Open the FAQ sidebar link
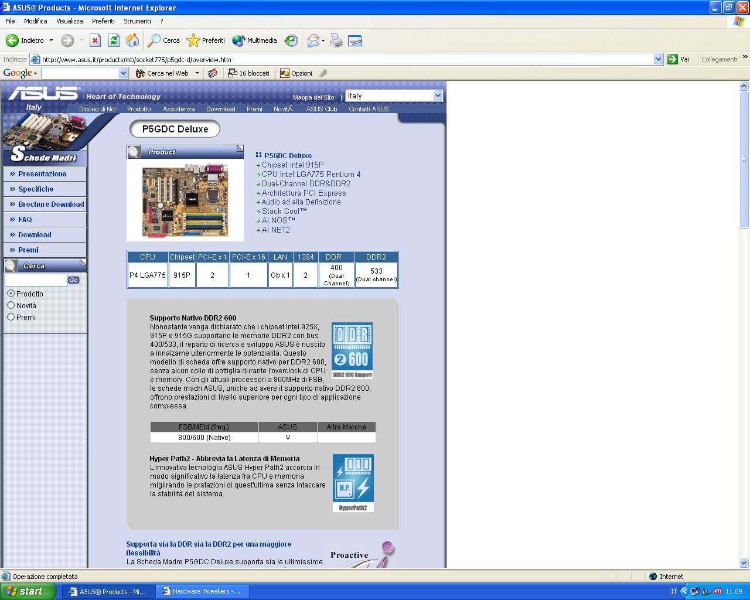Screen dimensions: 750x600 coord(25,220)
